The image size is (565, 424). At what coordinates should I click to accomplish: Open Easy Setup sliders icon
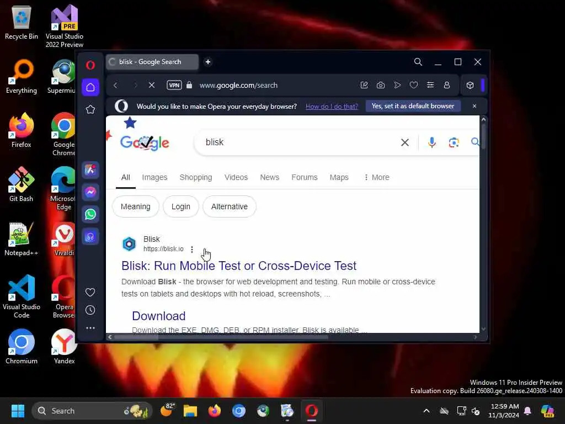[x=430, y=85]
